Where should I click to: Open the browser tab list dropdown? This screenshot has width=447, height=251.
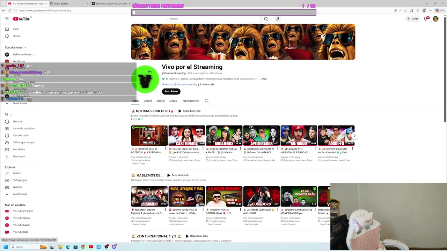pyautogui.click(x=3, y=3)
